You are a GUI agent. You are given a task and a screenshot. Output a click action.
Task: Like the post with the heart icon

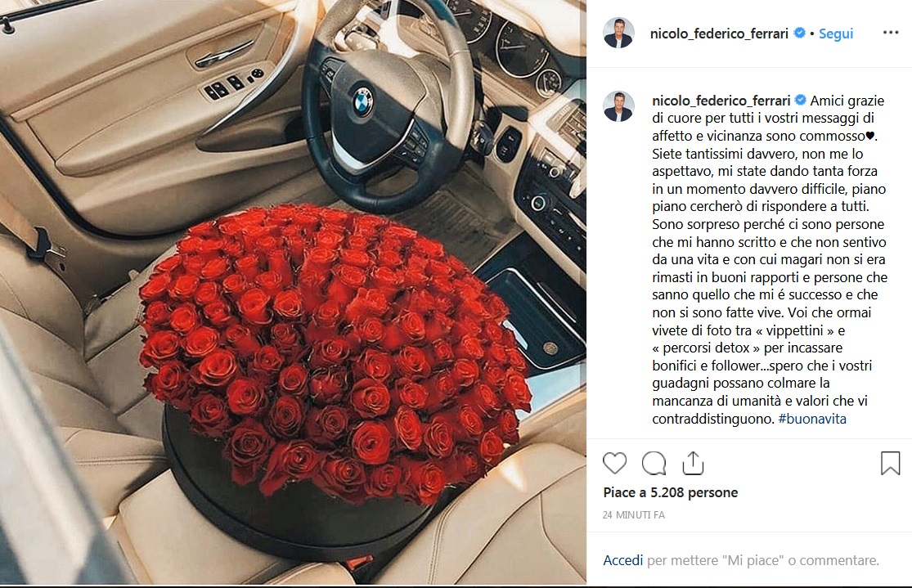click(x=614, y=464)
